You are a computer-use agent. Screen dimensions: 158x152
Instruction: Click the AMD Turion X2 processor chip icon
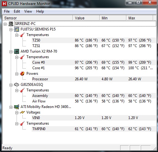(17, 51)
